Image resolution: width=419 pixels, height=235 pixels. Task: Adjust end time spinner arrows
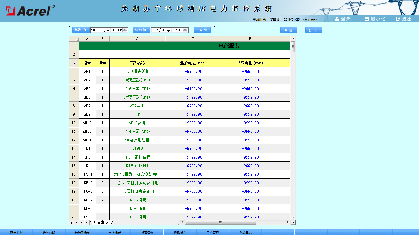(185, 30)
